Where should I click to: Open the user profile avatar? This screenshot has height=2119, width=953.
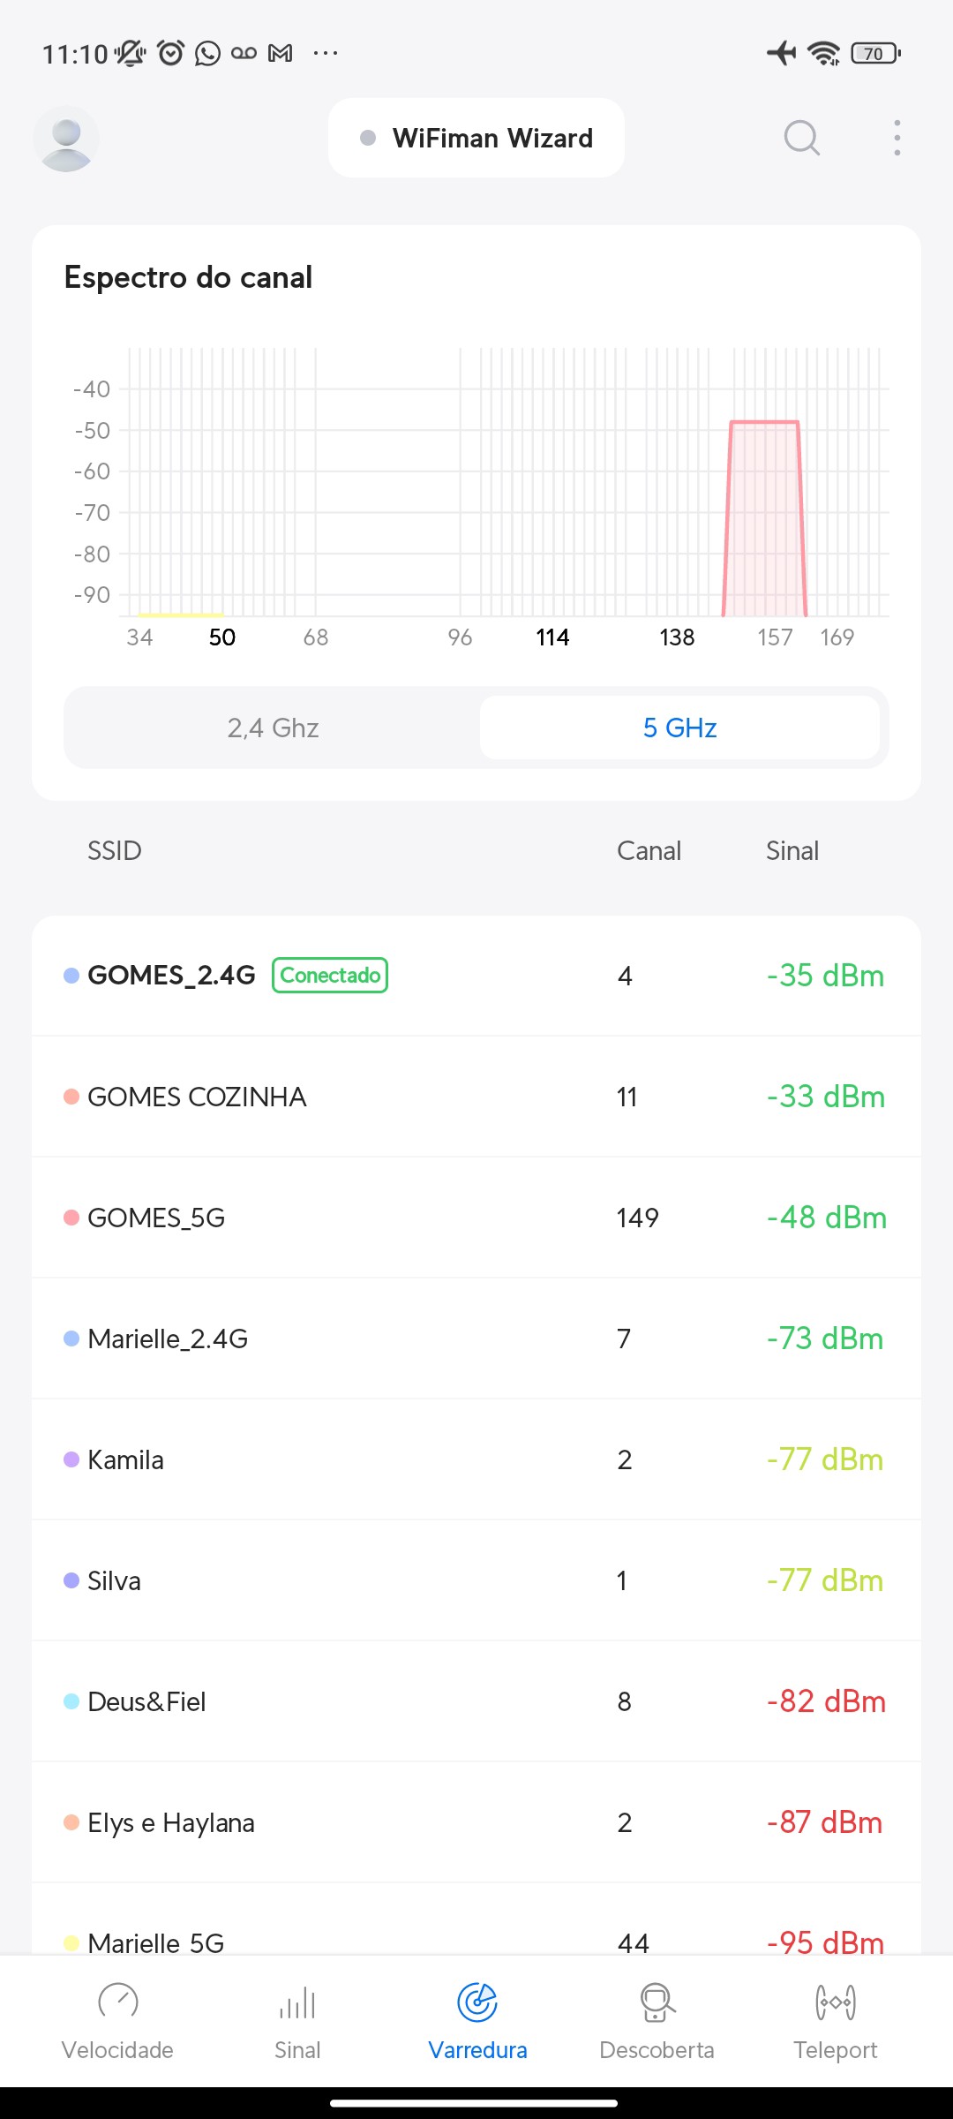point(66,139)
